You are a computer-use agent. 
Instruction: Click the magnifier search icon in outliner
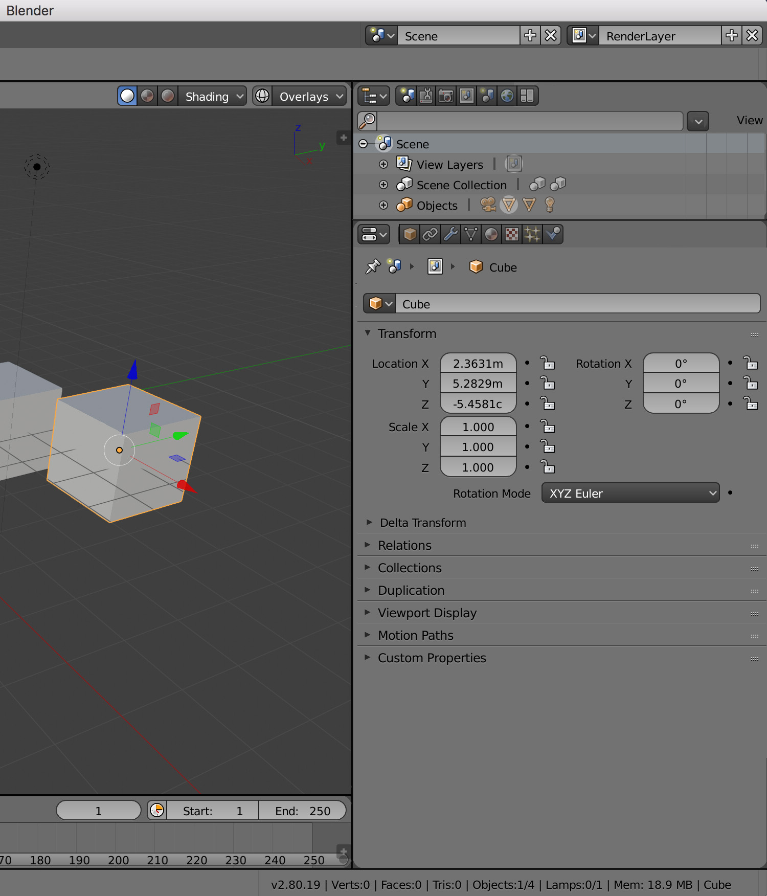tap(368, 121)
